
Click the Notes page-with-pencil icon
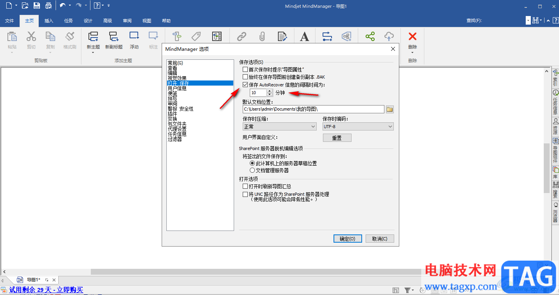(282, 37)
